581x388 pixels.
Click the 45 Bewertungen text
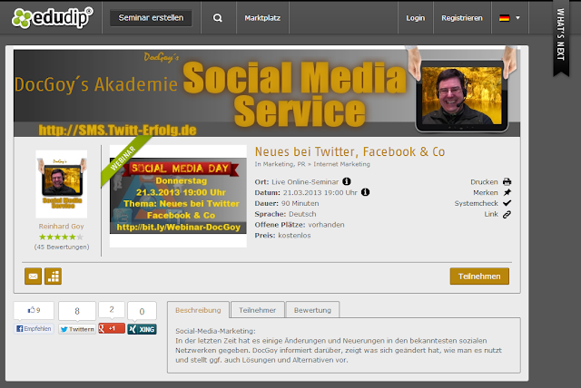(x=62, y=247)
